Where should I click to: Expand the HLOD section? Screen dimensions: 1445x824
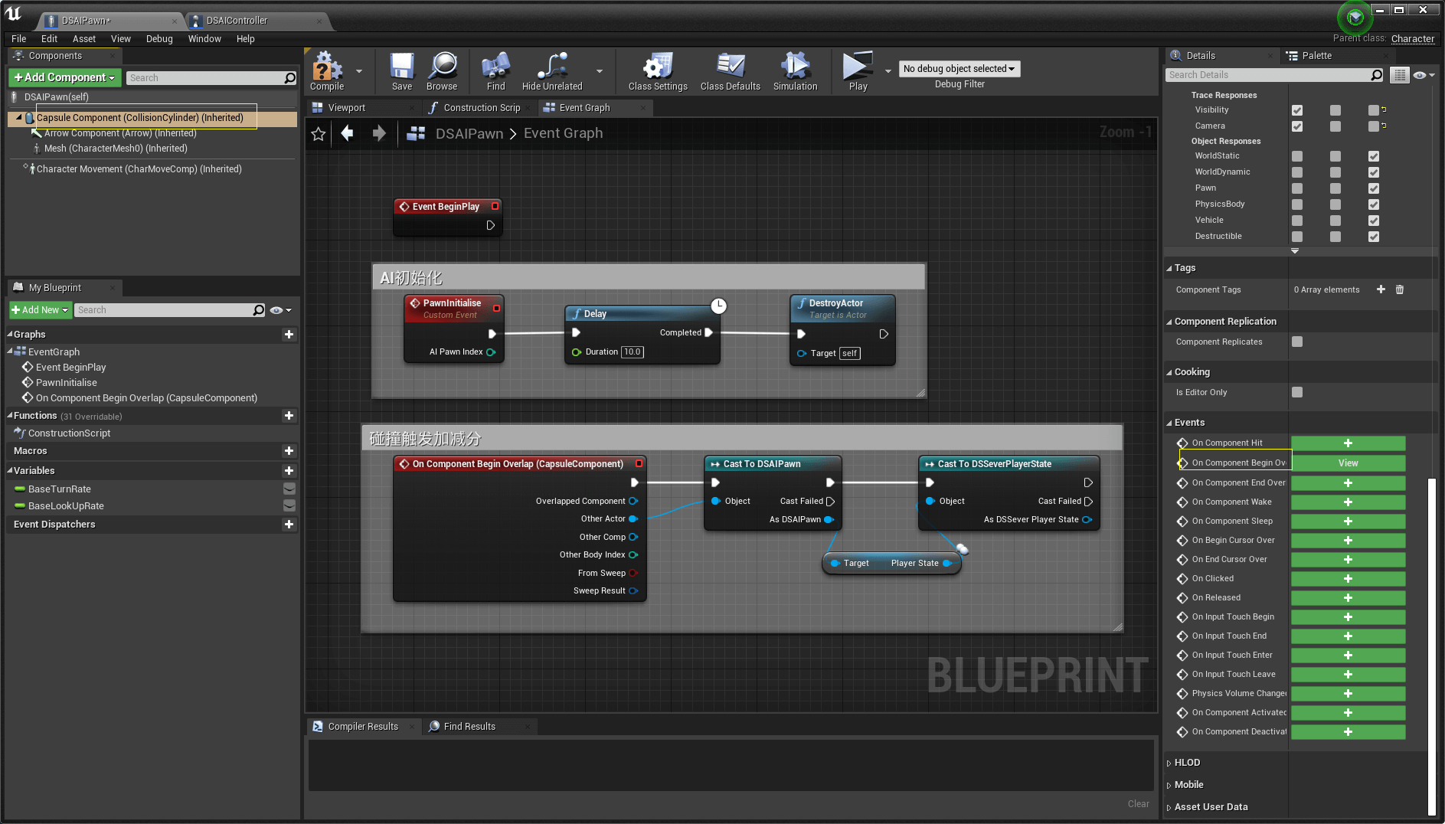pyautogui.click(x=1169, y=763)
